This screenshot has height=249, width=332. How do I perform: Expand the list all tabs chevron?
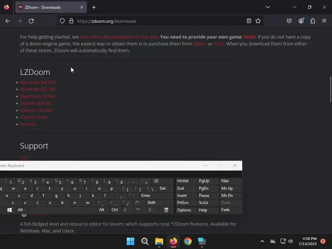click(267, 7)
